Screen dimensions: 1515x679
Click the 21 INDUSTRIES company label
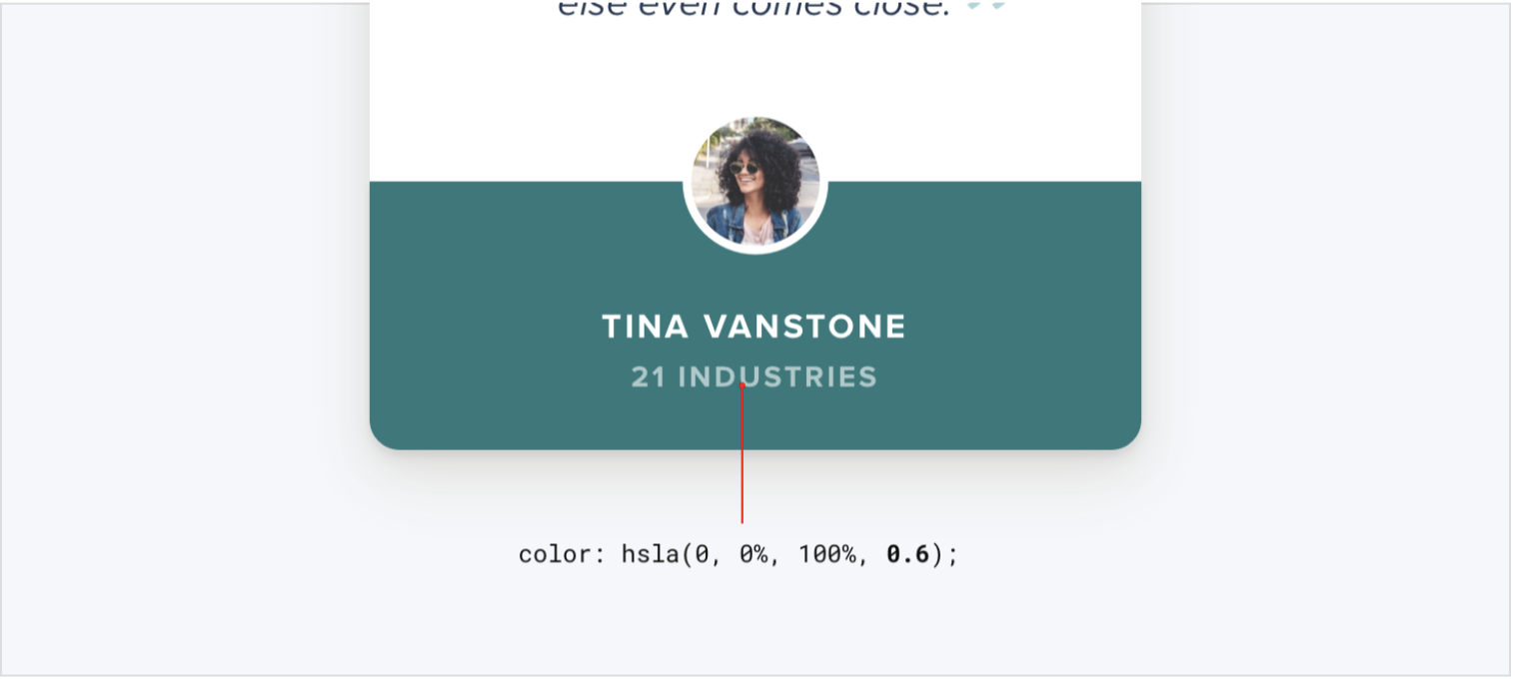pyautogui.click(x=754, y=377)
